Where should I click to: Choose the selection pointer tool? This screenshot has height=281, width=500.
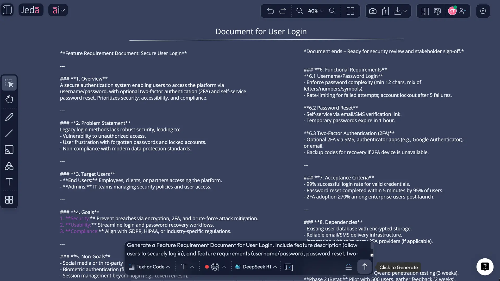(9, 83)
